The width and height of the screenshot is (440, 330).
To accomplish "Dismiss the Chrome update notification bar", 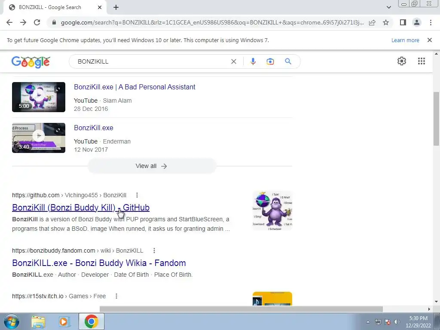I will click(430, 40).
